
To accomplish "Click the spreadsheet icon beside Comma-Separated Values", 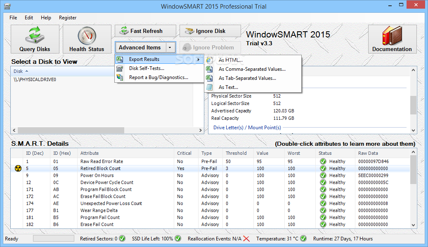I will [x=209, y=69].
